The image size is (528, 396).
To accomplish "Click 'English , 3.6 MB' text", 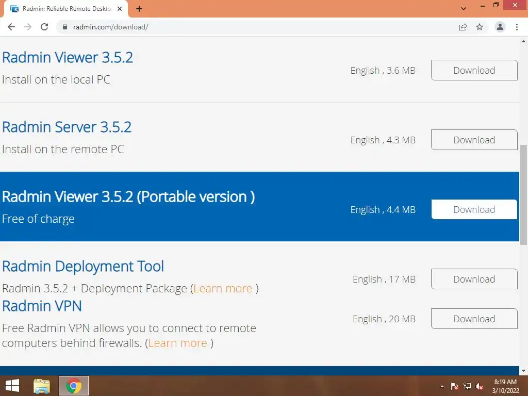I will pyautogui.click(x=383, y=70).
